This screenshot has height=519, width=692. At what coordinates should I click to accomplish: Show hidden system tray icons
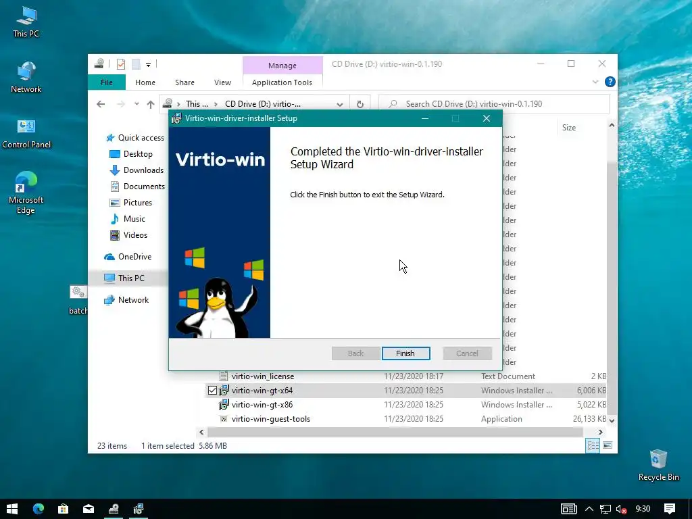coord(589,509)
